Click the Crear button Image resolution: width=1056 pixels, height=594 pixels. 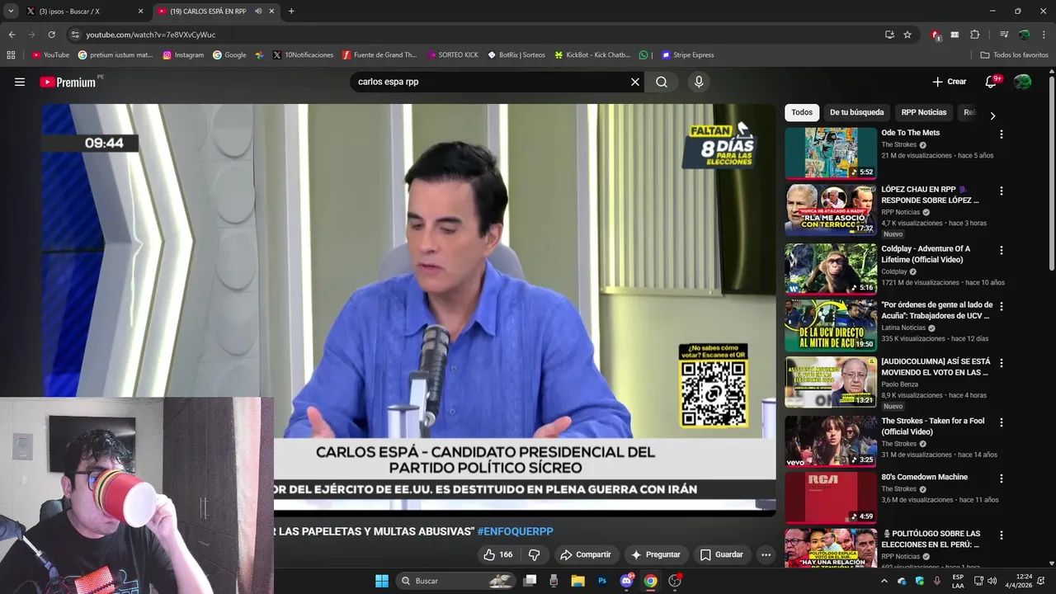coord(950,82)
